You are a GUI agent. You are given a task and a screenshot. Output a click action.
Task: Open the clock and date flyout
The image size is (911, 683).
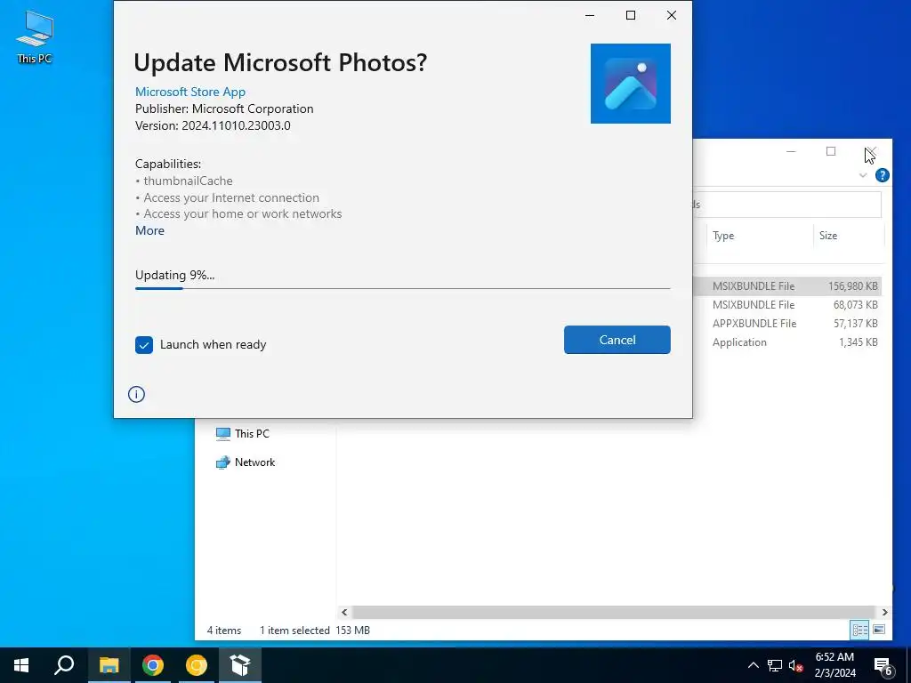(834, 665)
